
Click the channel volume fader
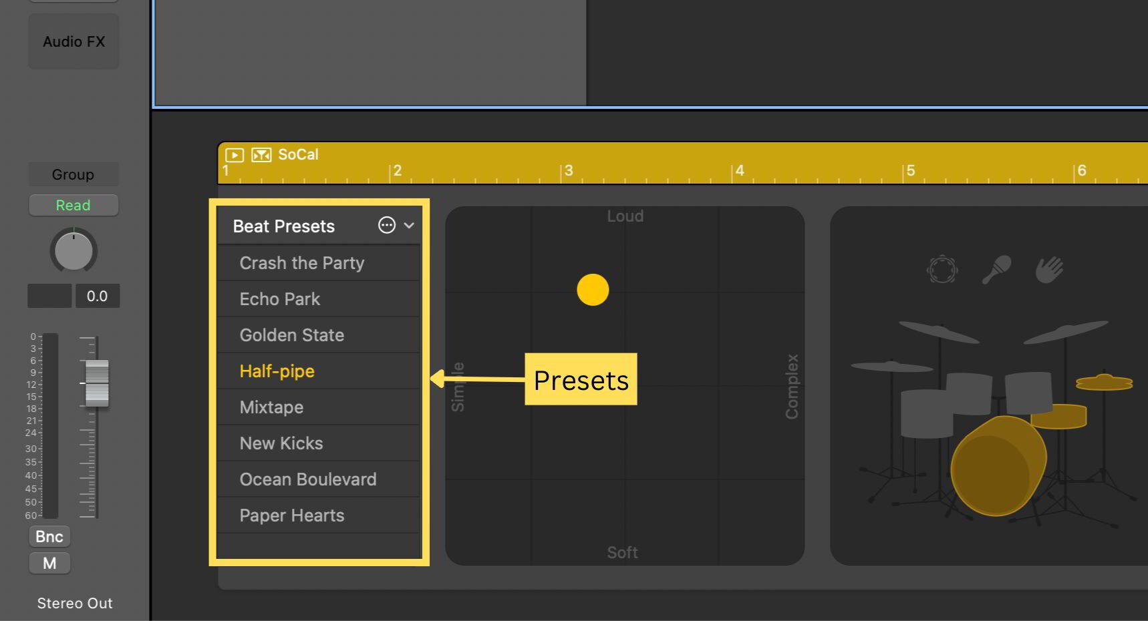[96, 383]
